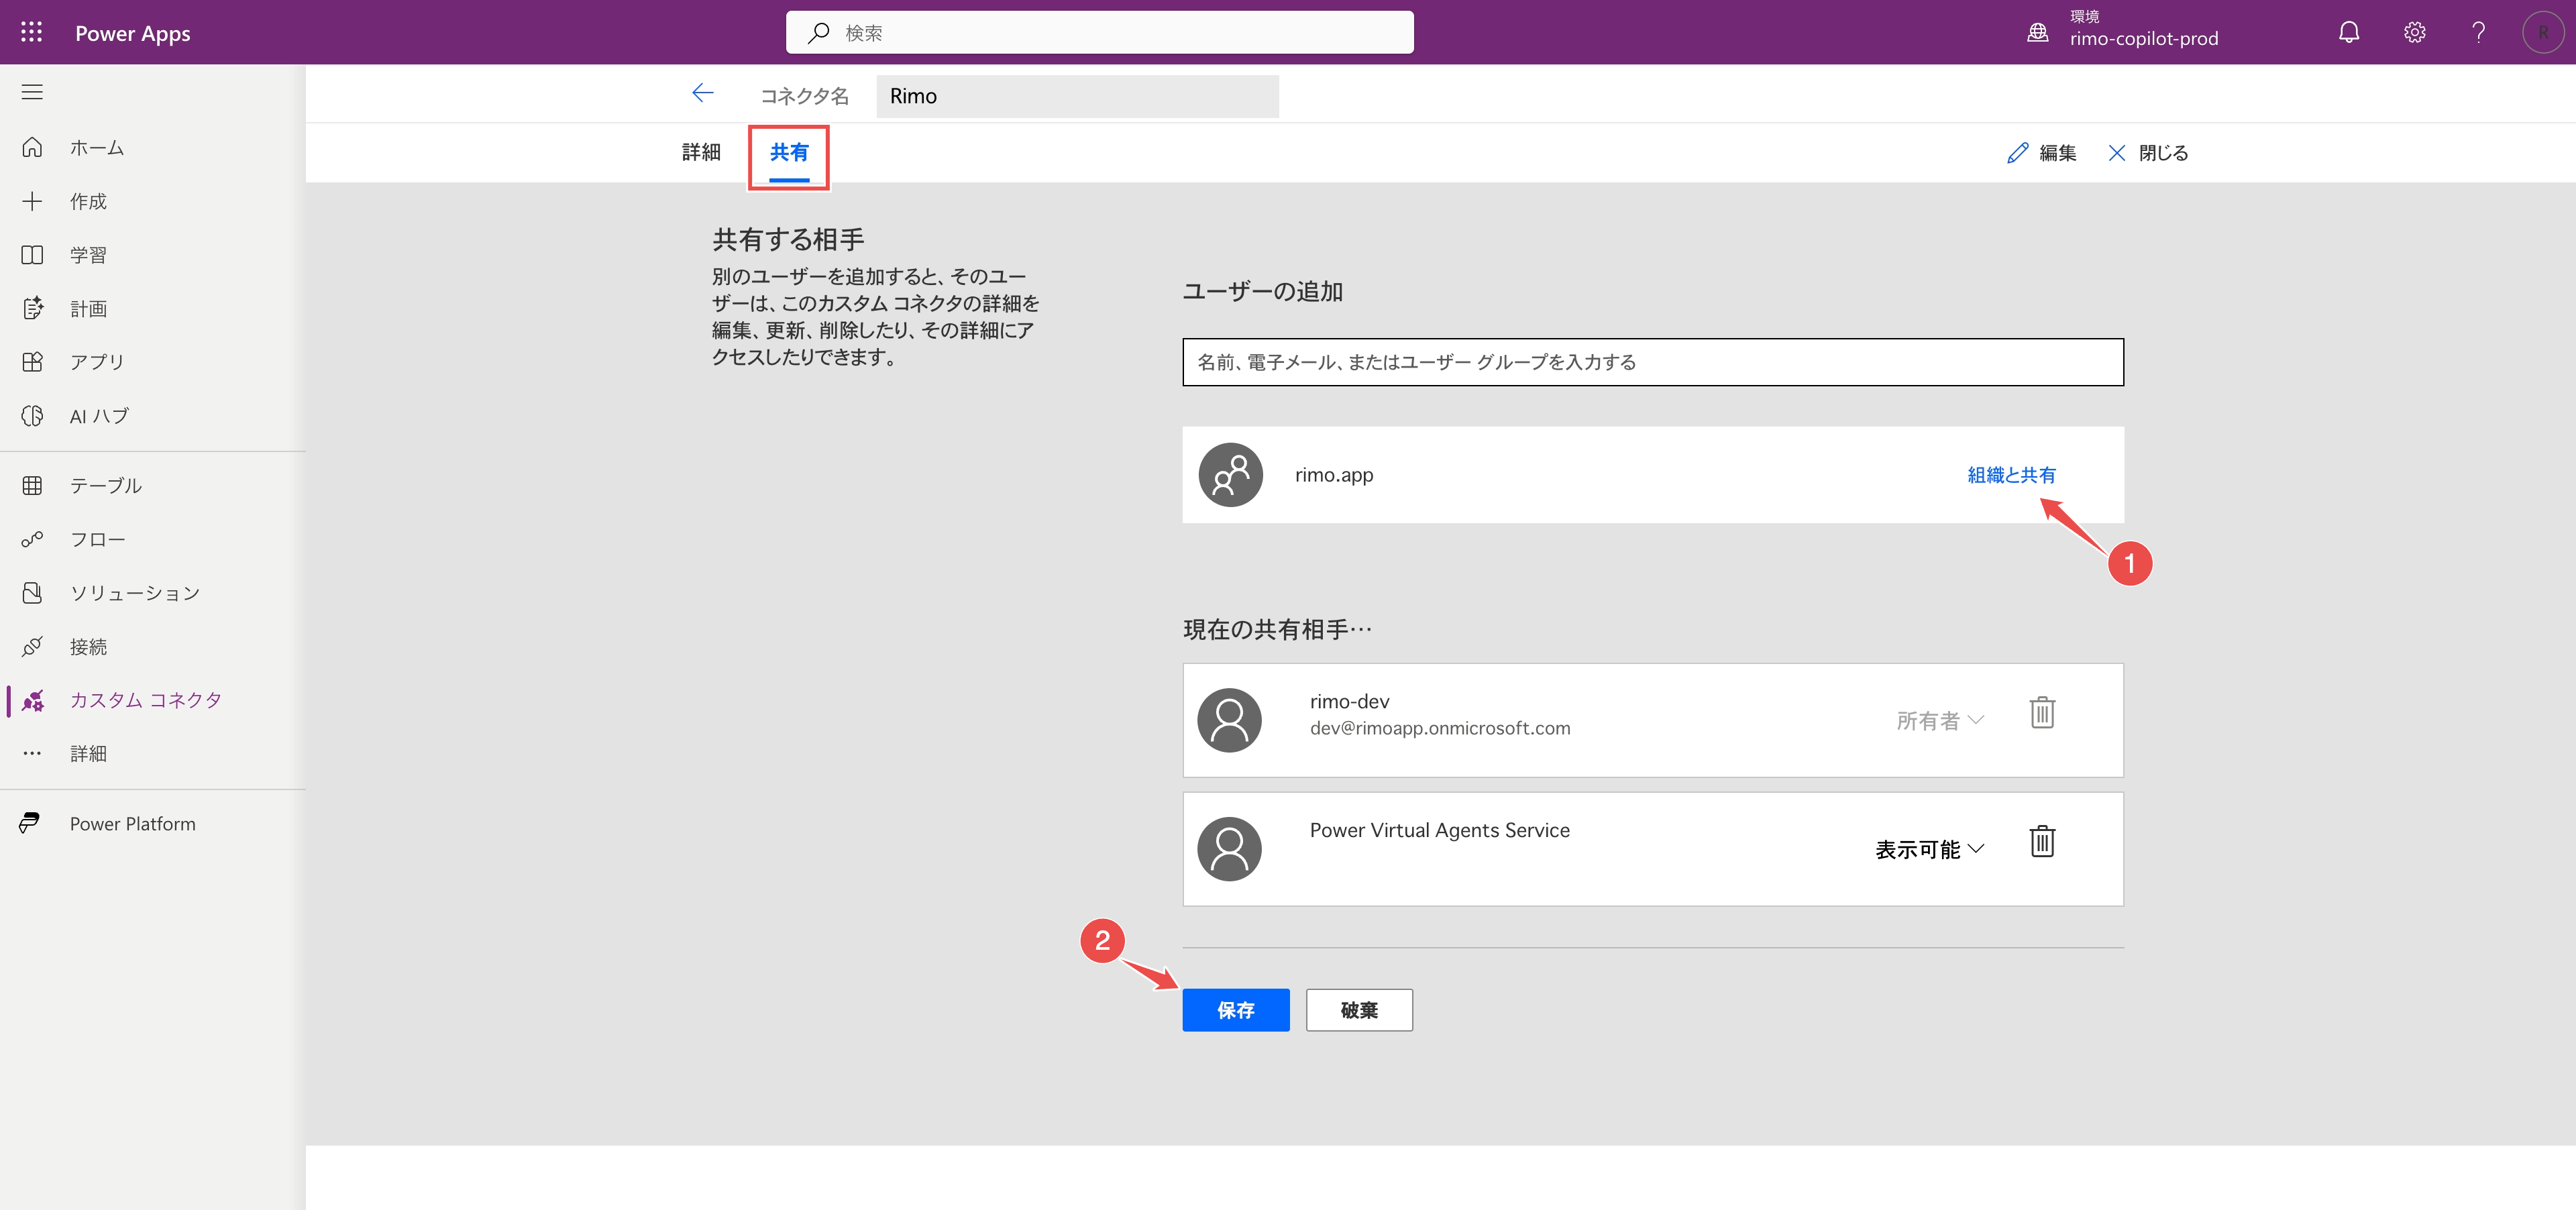Click the Power Apps title
The width and height of the screenshot is (2576, 1210).
[132, 33]
